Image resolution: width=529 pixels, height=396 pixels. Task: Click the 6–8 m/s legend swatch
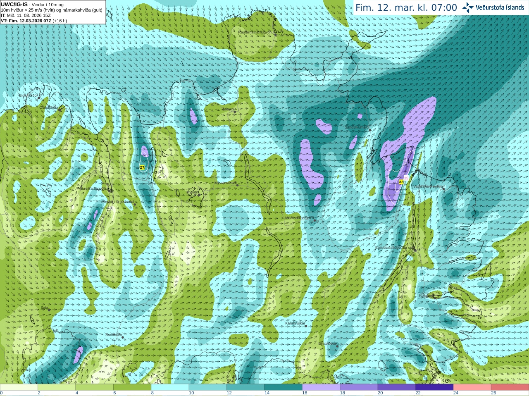coord(132,387)
